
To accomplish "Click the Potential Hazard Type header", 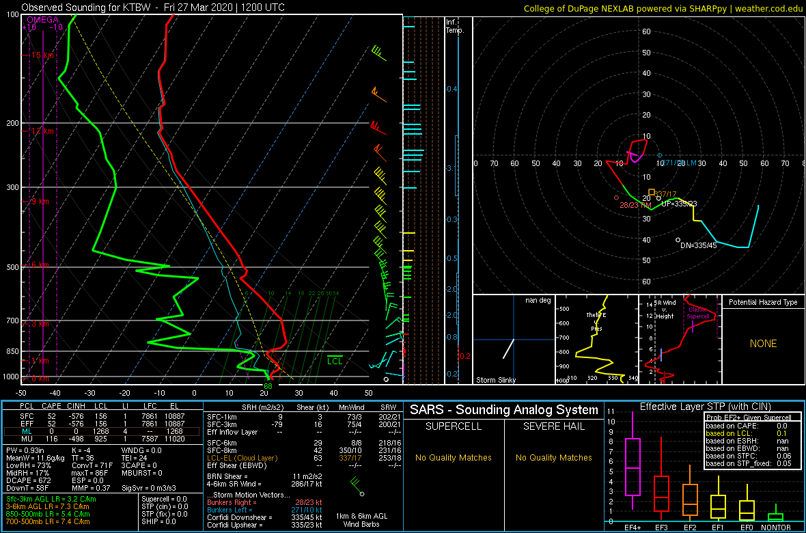I will point(763,303).
